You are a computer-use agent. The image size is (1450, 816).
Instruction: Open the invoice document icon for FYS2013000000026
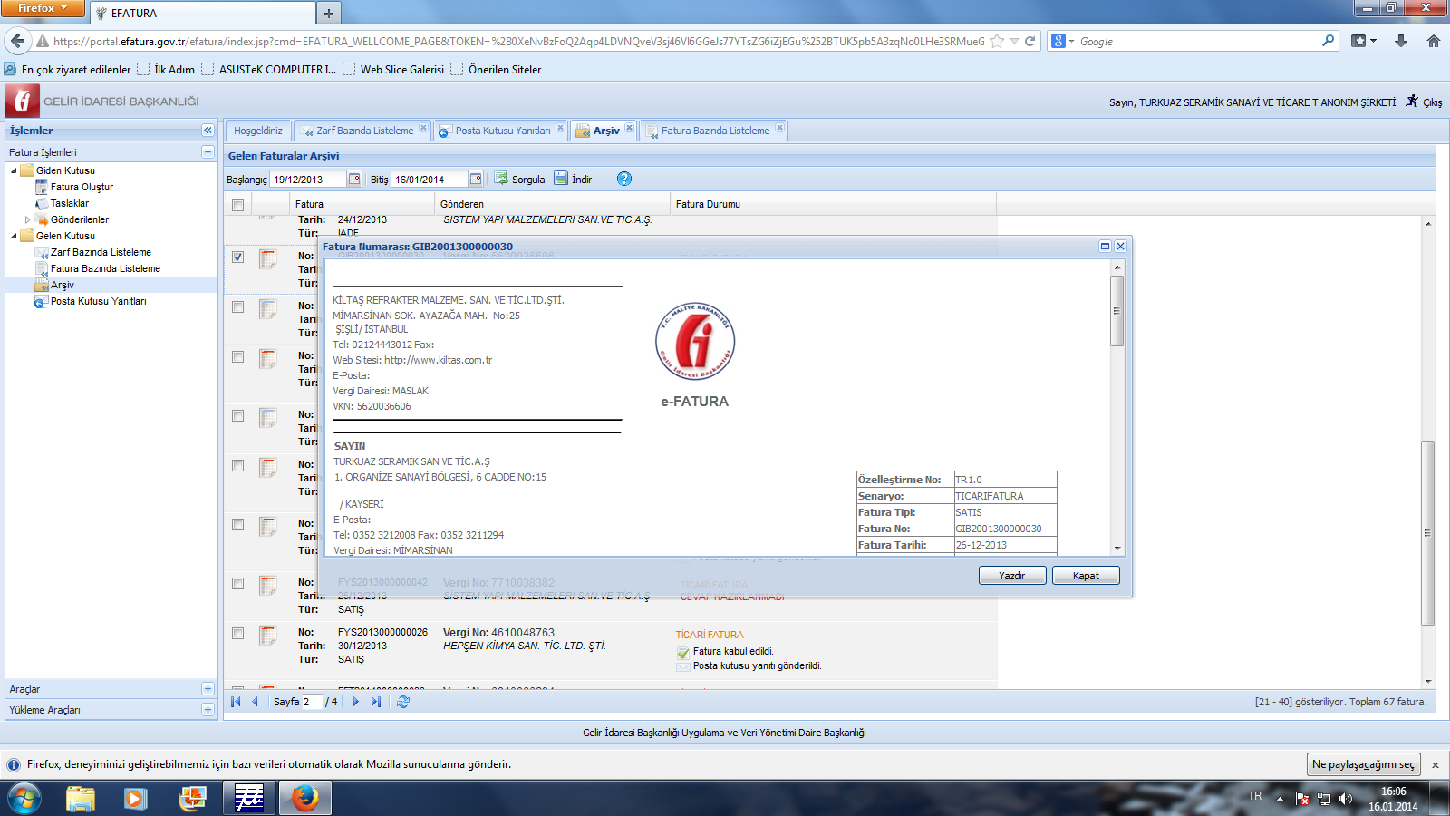tap(267, 636)
